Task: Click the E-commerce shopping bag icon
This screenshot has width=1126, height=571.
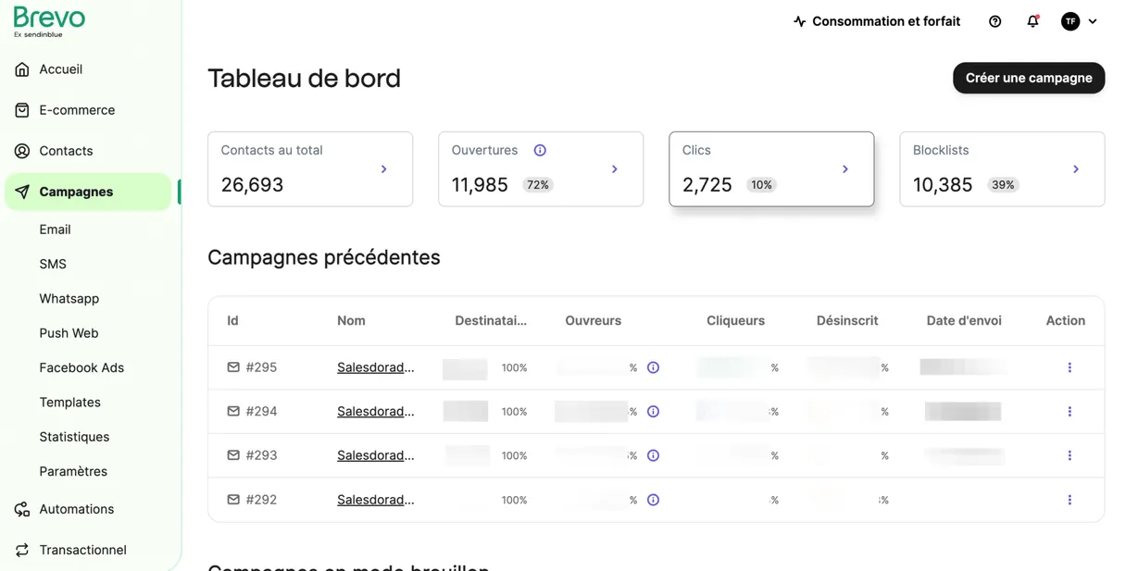Action: click(22, 110)
